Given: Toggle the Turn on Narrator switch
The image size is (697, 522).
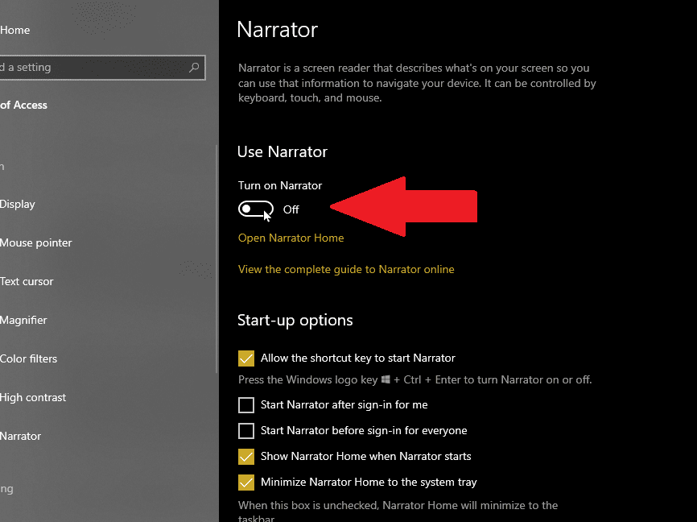Looking at the screenshot, I should coord(256,209).
